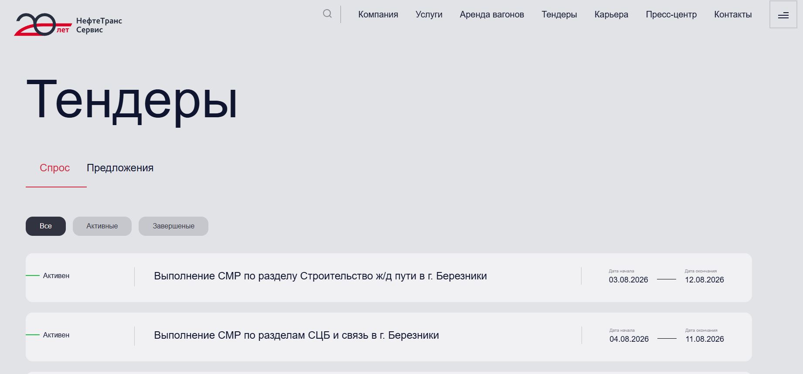The image size is (803, 374).
Task: Open tender Строительство ж/д пути в Березники
Action: point(320,276)
